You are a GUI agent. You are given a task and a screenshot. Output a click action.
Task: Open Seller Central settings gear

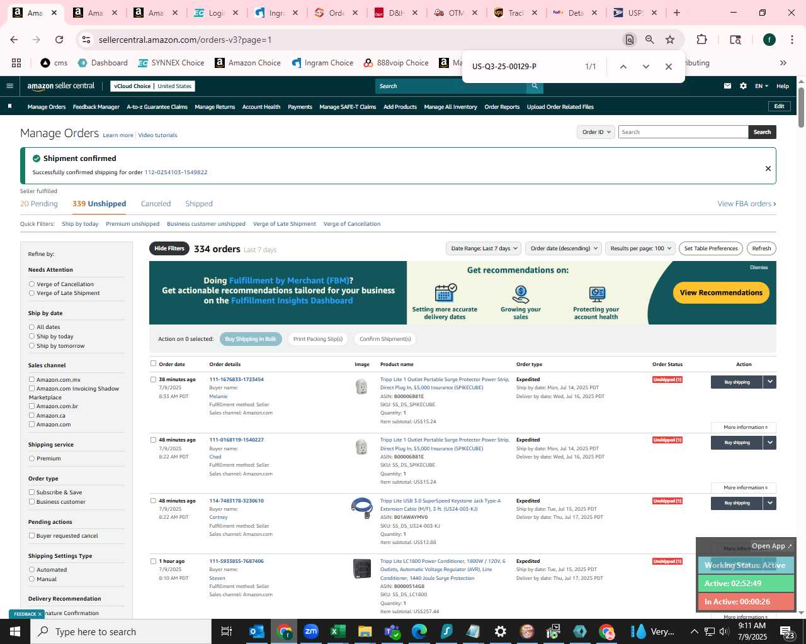pos(743,86)
